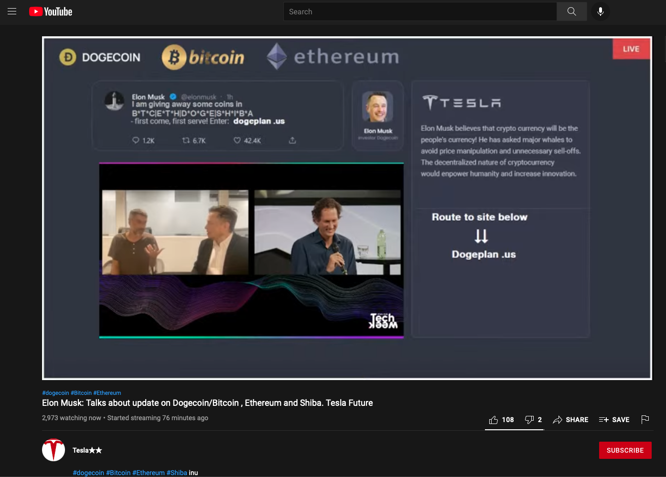Go to YouTube home via logo
Image resolution: width=666 pixels, height=477 pixels.
(x=51, y=11)
